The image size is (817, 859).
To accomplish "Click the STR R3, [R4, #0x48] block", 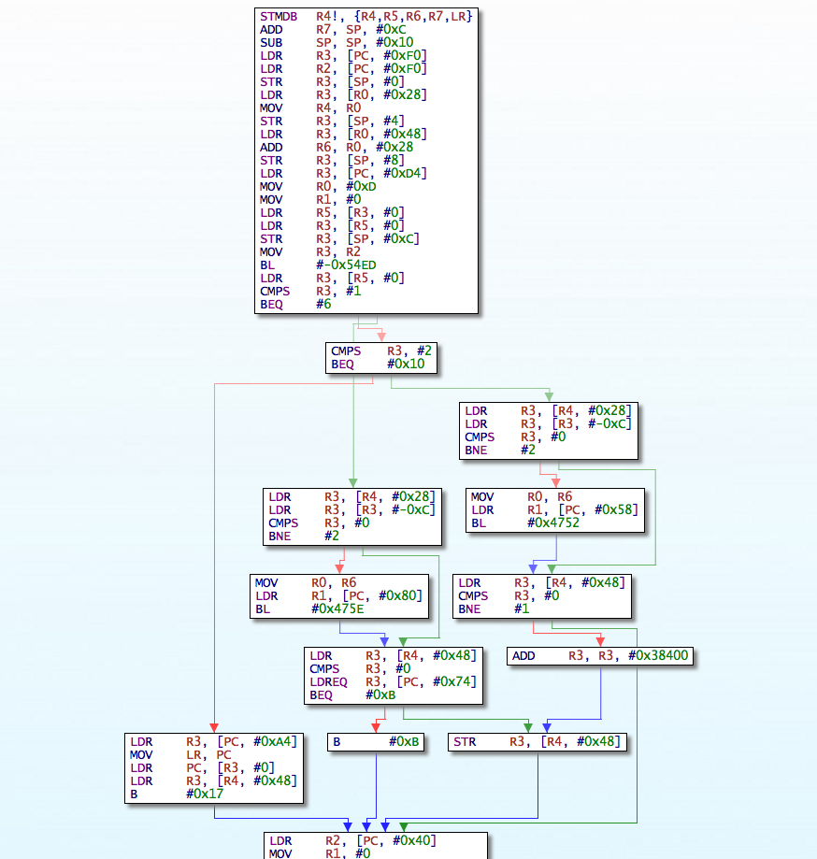I will pyautogui.click(x=537, y=742).
